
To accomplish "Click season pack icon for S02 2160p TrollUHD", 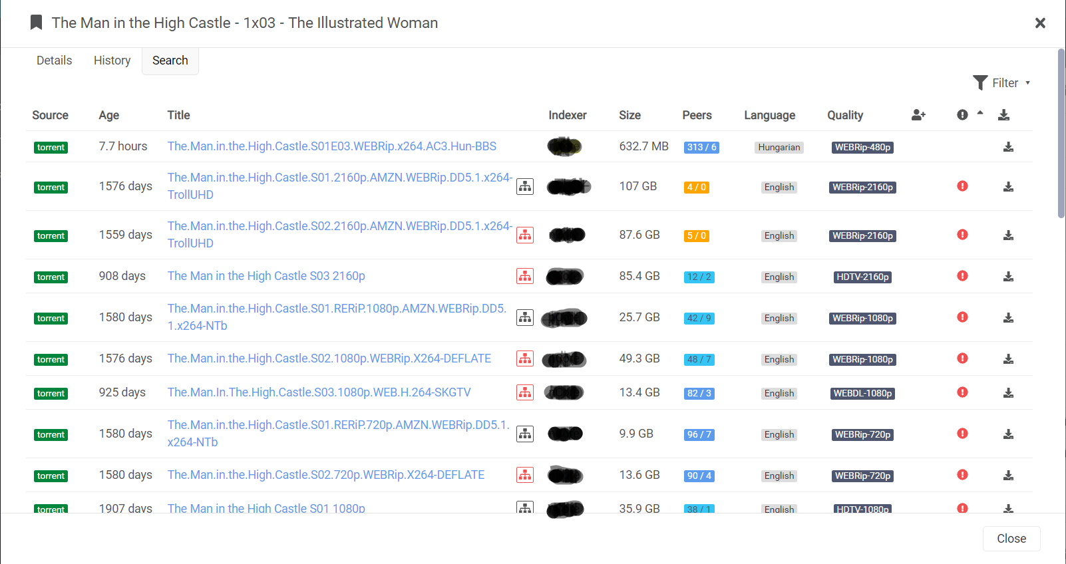I will pyautogui.click(x=525, y=235).
